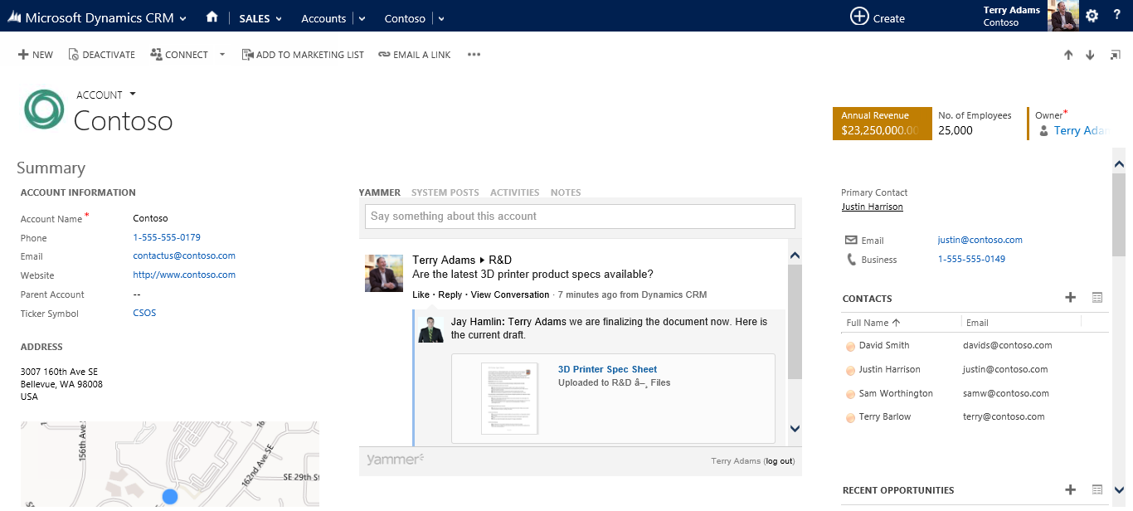Expand the Contoso breadcrumb dropdown chevron
The image size is (1133, 511).
click(x=441, y=18)
